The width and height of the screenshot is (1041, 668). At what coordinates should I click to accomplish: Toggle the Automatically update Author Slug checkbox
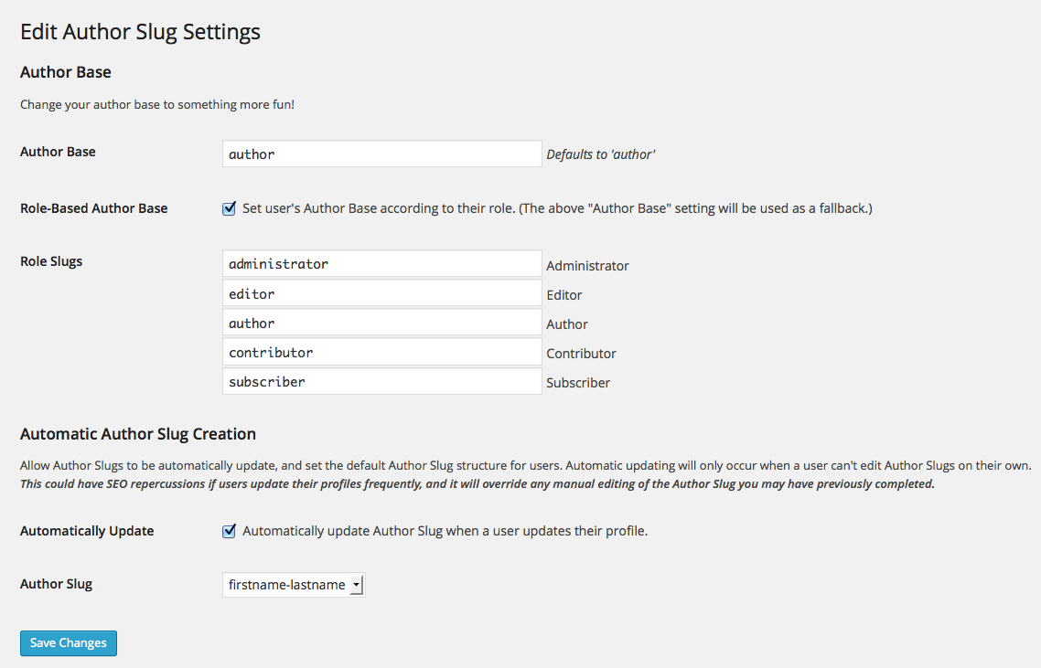(230, 531)
